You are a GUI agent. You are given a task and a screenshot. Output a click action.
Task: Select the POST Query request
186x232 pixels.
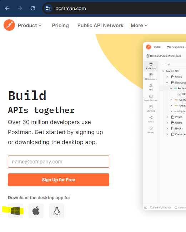click(x=180, y=100)
